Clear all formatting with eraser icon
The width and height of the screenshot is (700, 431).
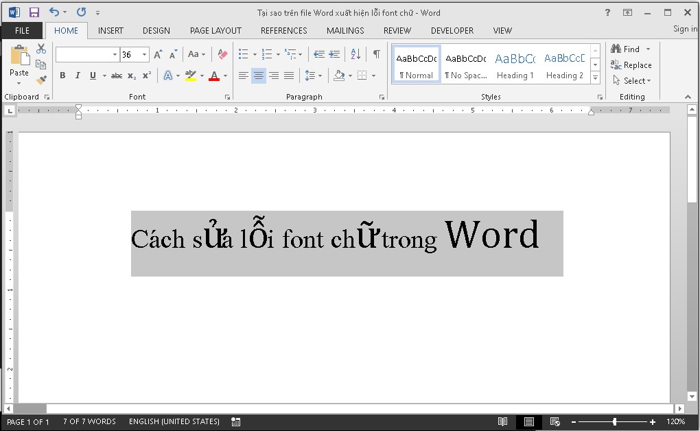point(222,54)
